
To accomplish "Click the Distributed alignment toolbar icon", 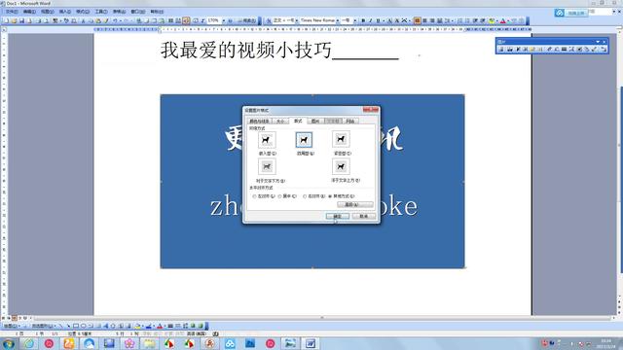I will click(440, 20).
